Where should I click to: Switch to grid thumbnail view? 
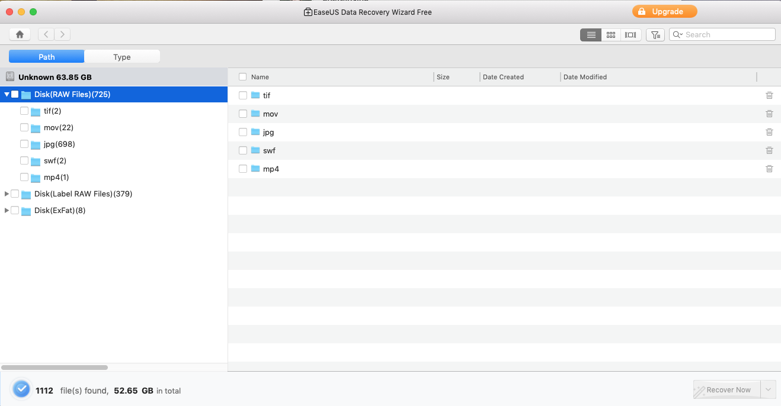tap(611, 35)
